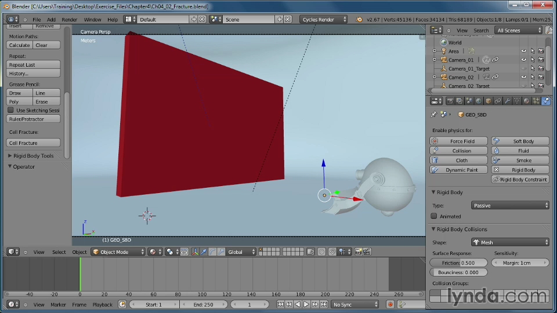Enable the Animated checkbox
The height and width of the screenshot is (313, 557).
pos(434,216)
